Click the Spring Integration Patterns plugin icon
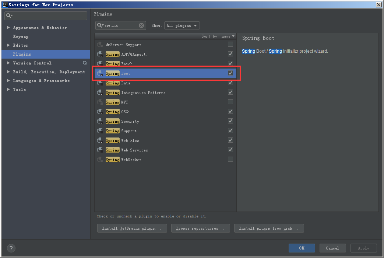This screenshot has width=384, height=258. 100,93
